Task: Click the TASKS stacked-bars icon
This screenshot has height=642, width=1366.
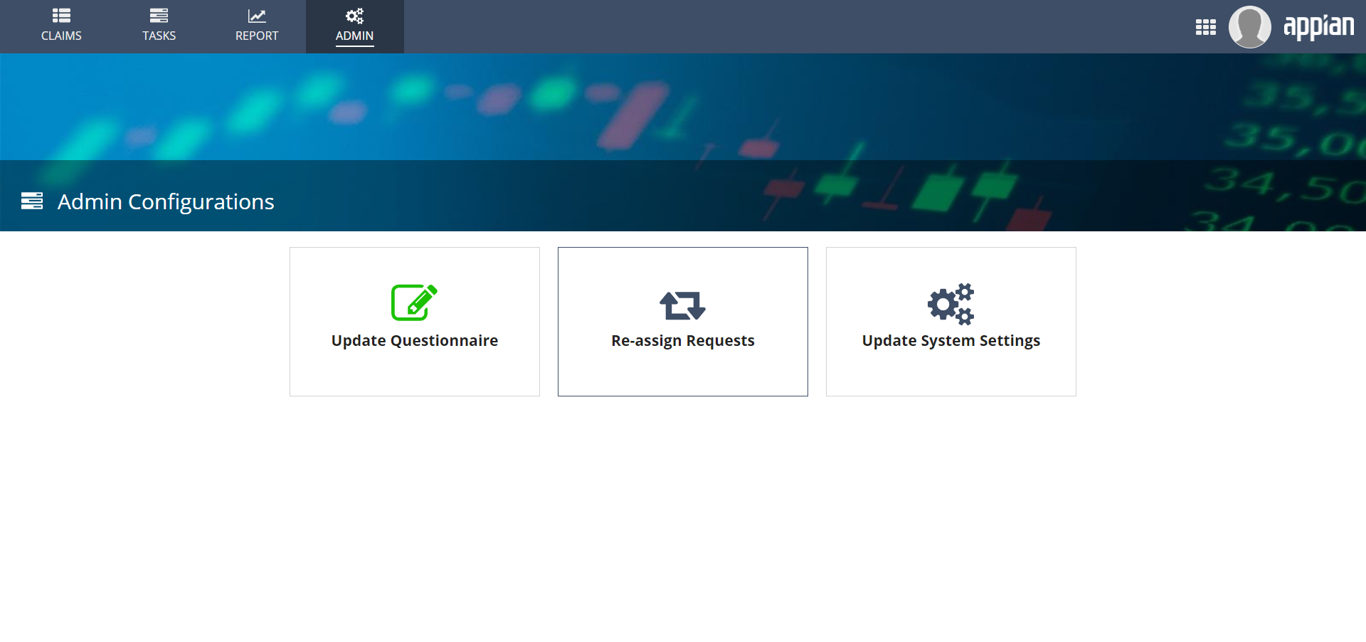Action: [x=159, y=16]
